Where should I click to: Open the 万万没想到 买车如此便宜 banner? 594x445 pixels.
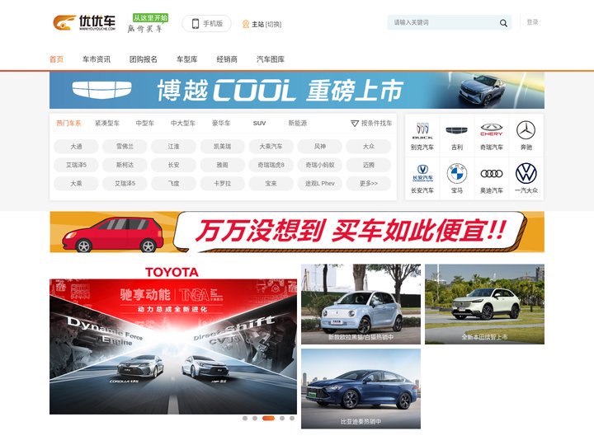point(297,232)
